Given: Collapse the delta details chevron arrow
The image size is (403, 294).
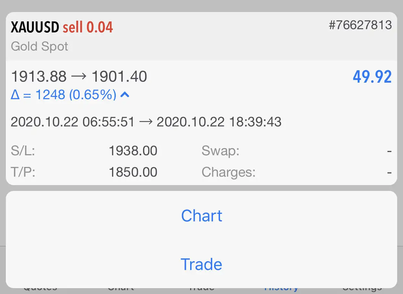Looking at the screenshot, I should coord(125,95).
